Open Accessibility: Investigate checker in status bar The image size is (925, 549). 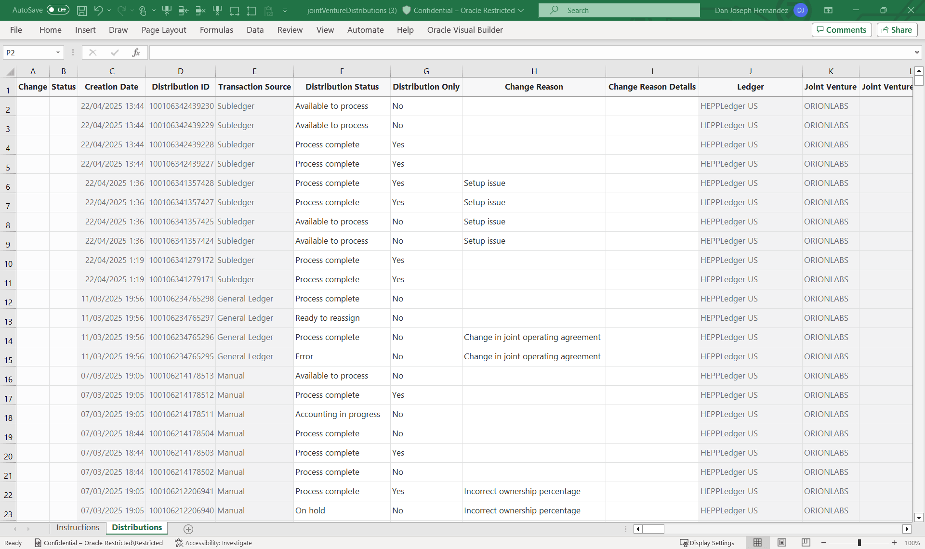(213, 543)
